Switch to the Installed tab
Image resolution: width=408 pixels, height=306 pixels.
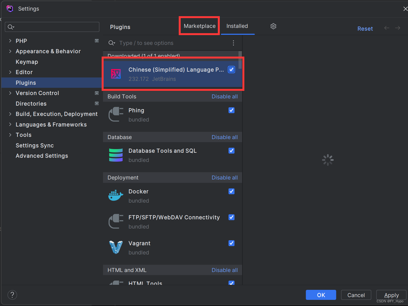point(237,26)
